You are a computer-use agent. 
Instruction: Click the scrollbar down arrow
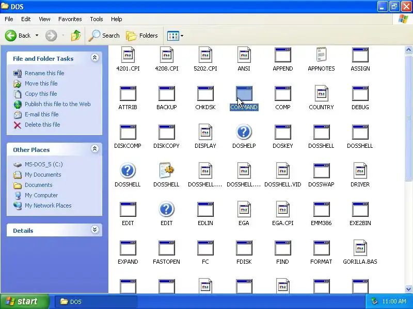(408, 289)
